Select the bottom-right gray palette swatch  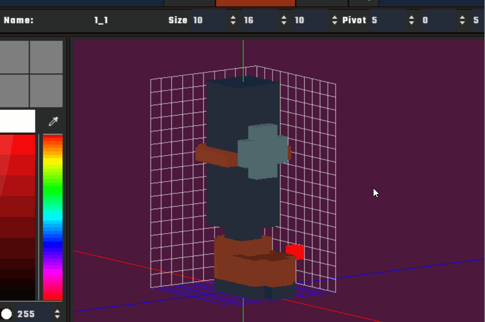tap(46, 91)
